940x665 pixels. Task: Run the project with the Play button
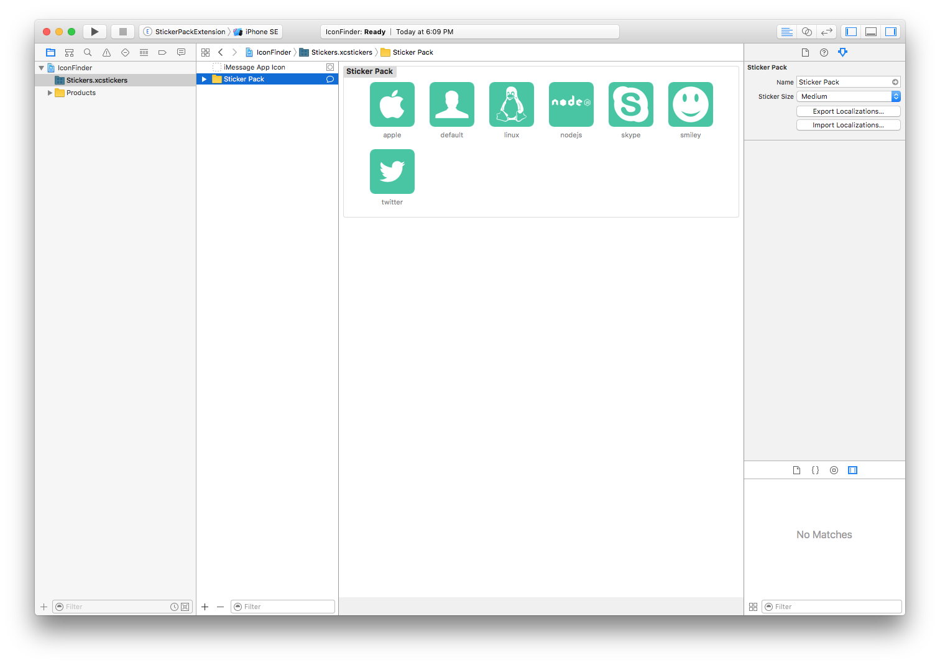point(94,31)
